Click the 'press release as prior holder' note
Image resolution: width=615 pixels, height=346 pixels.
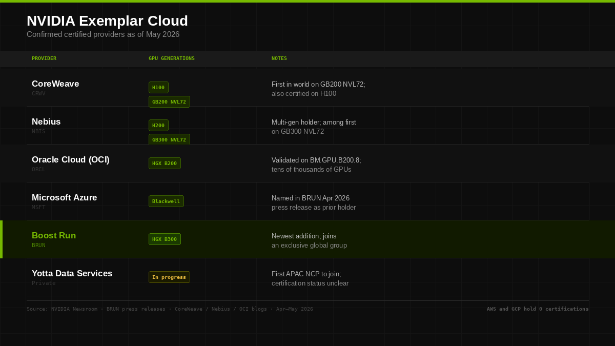click(x=314, y=208)
